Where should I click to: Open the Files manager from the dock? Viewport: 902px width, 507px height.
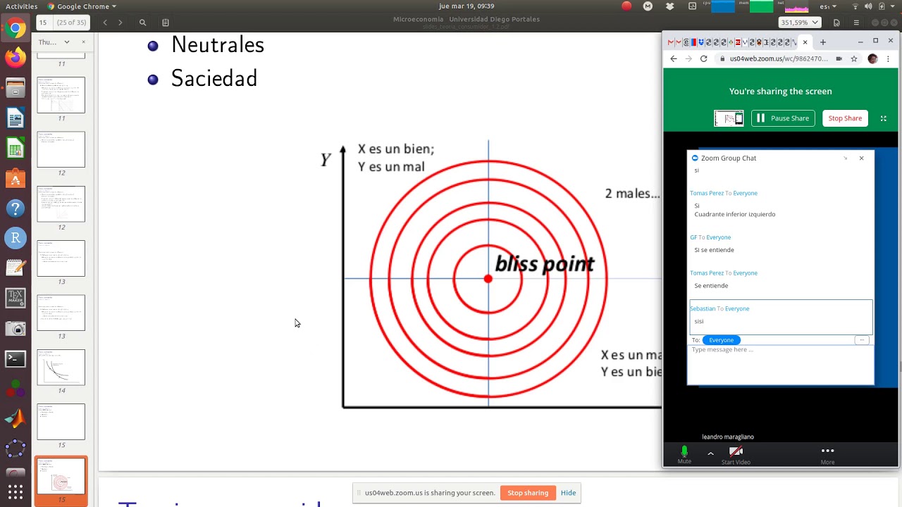(x=16, y=89)
